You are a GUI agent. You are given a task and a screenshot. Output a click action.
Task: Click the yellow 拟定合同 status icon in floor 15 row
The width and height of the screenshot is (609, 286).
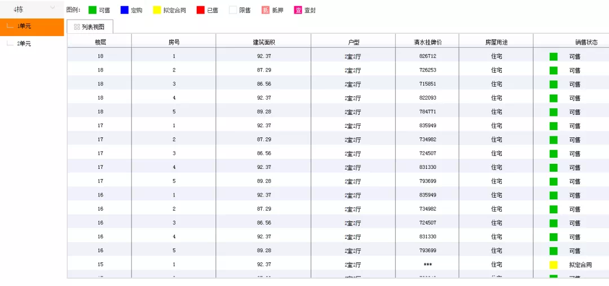(x=554, y=265)
